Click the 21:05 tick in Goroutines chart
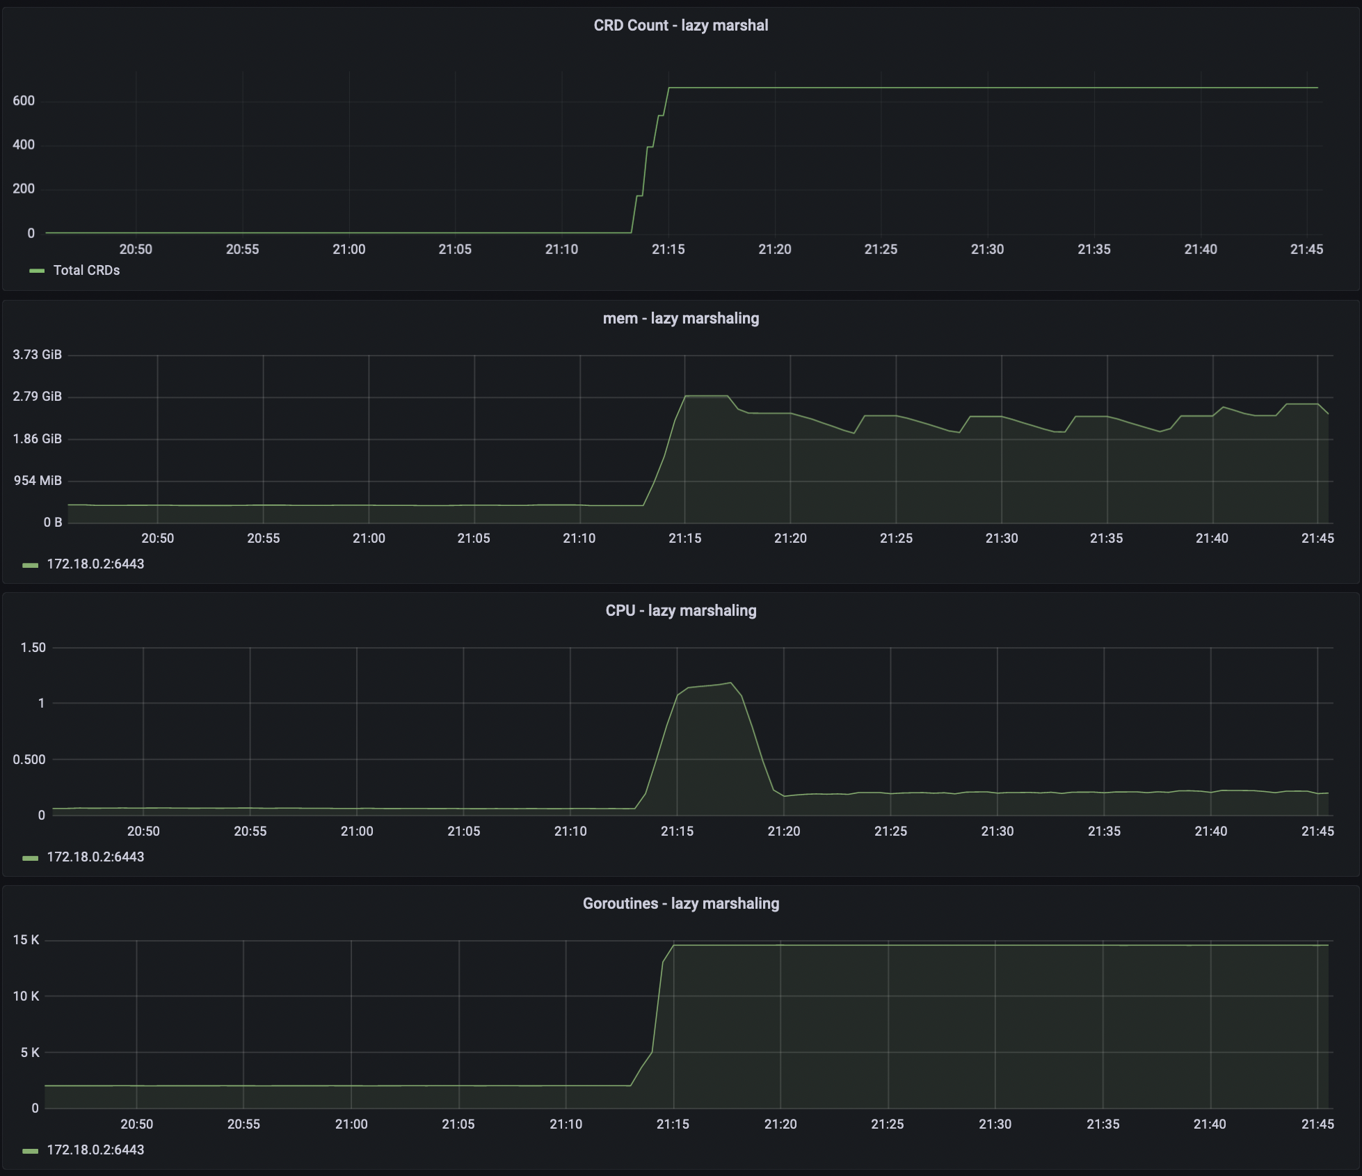 [458, 1125]
